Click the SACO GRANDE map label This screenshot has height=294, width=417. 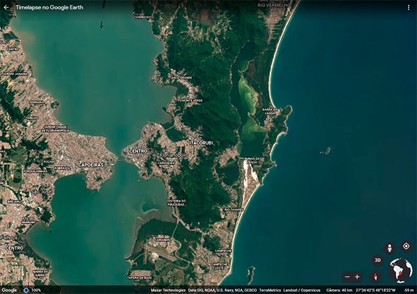181,77
